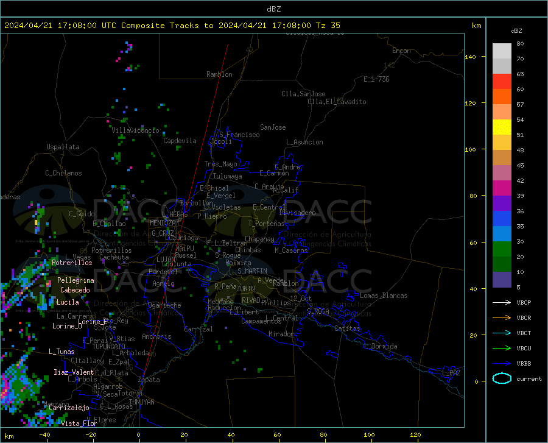Viewport: 548px width, 443px height.
Task: Click the JUNIN map label
Action: 246,289
